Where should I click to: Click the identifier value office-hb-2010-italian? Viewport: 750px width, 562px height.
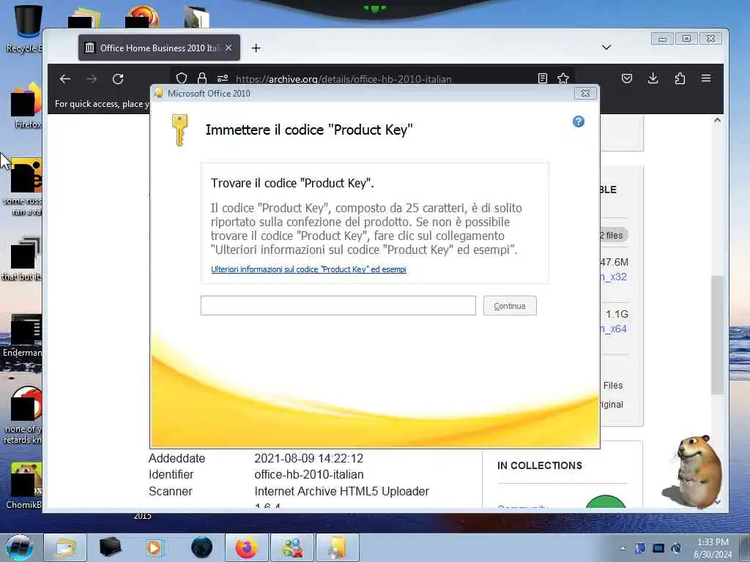click(x=309, y=474)
